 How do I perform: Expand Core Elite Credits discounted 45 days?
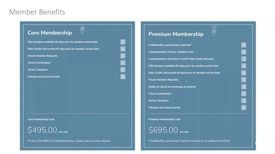(123, 49)
